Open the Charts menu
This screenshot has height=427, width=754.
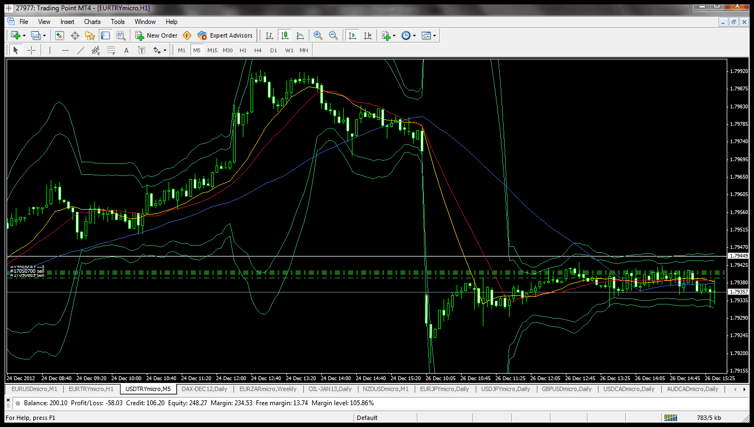coord(92,22)
